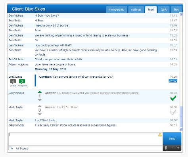Downvote Gary Kindler's answer
Image resolution: width=188 pixels, height=157 pixels.
pyautogui.click(x=40, y=100)
